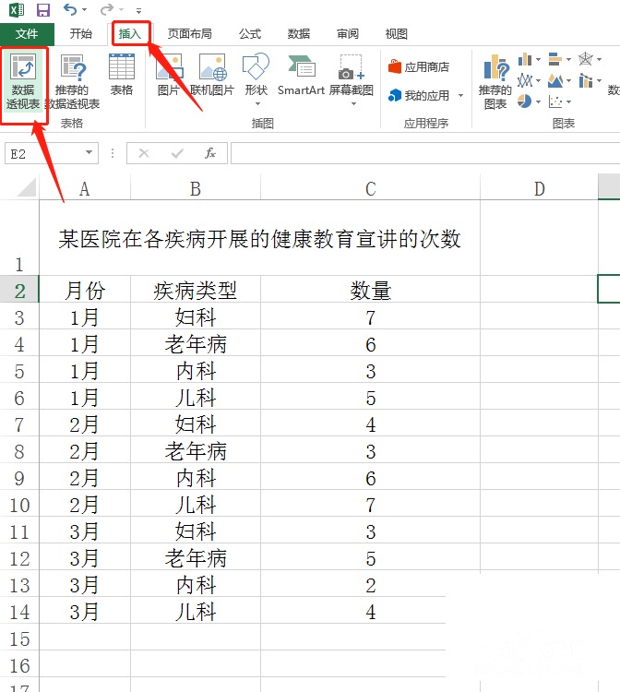Expand the Redo history dropdown arrow
The image size is (620, 692).
[x=121, y=10]
